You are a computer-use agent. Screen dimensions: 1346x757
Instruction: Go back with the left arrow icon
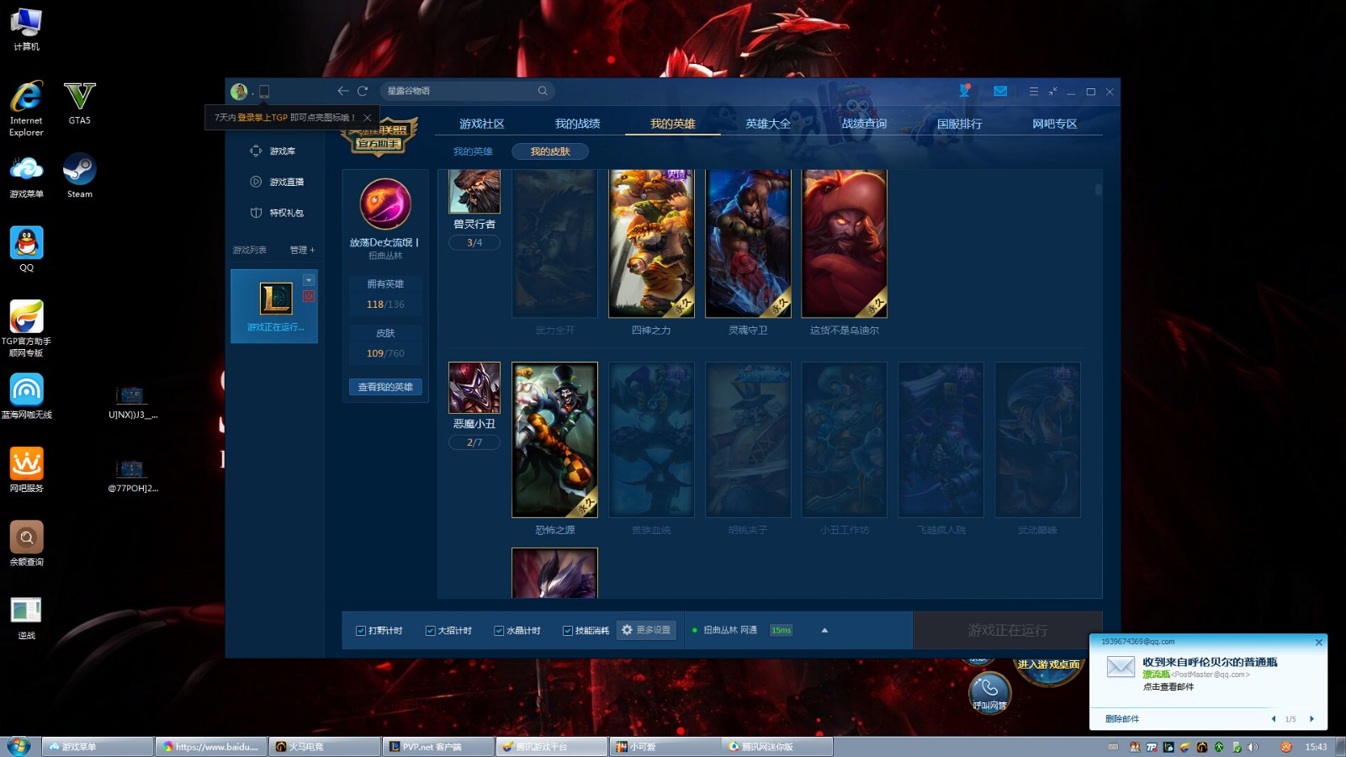[342, 91]
